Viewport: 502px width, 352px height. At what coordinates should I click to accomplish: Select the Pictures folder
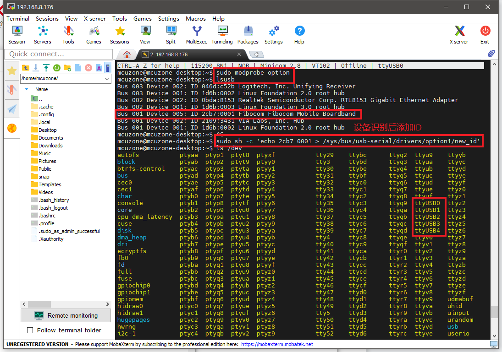tap(44, 161)
